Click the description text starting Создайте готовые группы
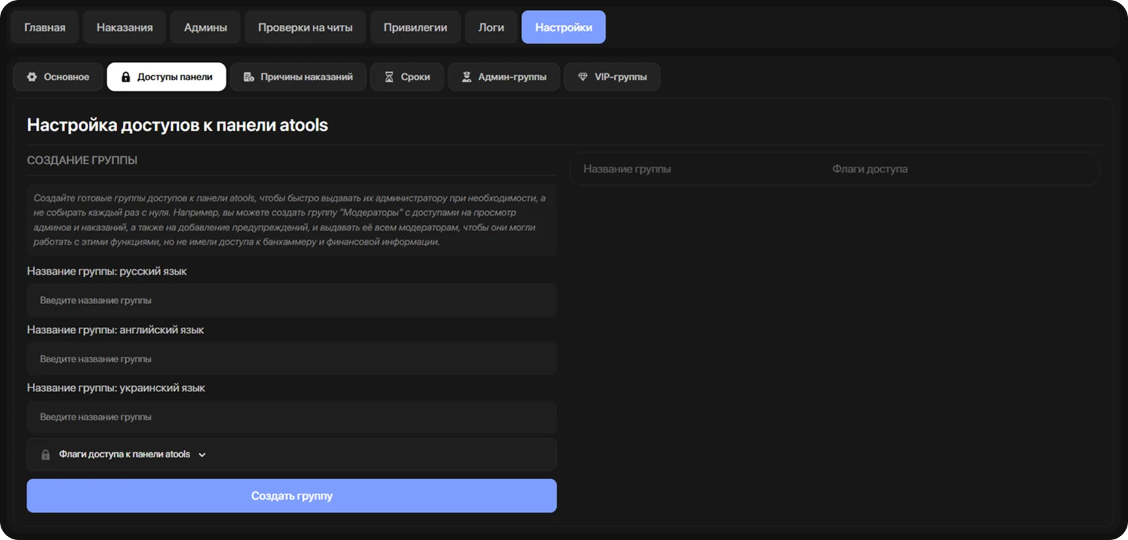The image size is (1128, 540). coord(290,220)
